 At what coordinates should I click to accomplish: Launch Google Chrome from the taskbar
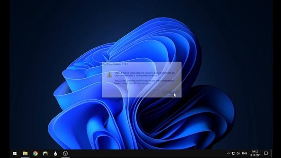[x=35, y=154]
